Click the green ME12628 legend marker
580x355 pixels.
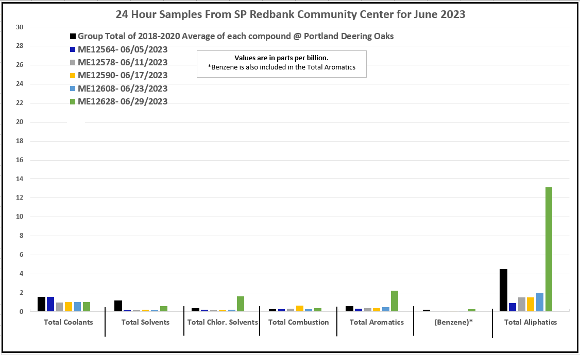pos(73,102)
